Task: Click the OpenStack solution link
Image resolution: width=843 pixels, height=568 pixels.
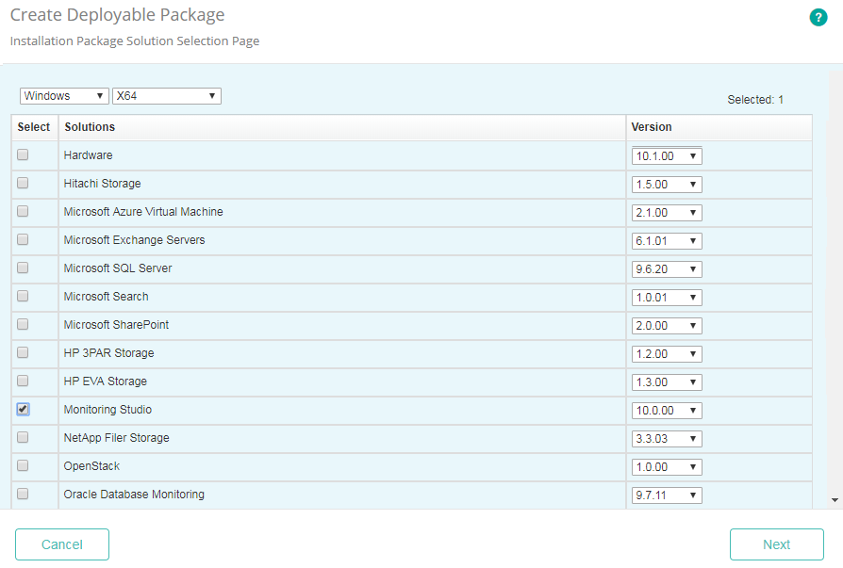Action: (91, 465)
